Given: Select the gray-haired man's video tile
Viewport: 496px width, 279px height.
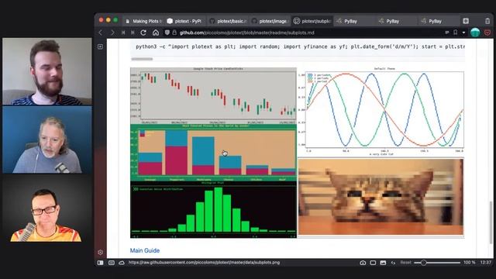Looking at the screenshot, I should 47,139.
